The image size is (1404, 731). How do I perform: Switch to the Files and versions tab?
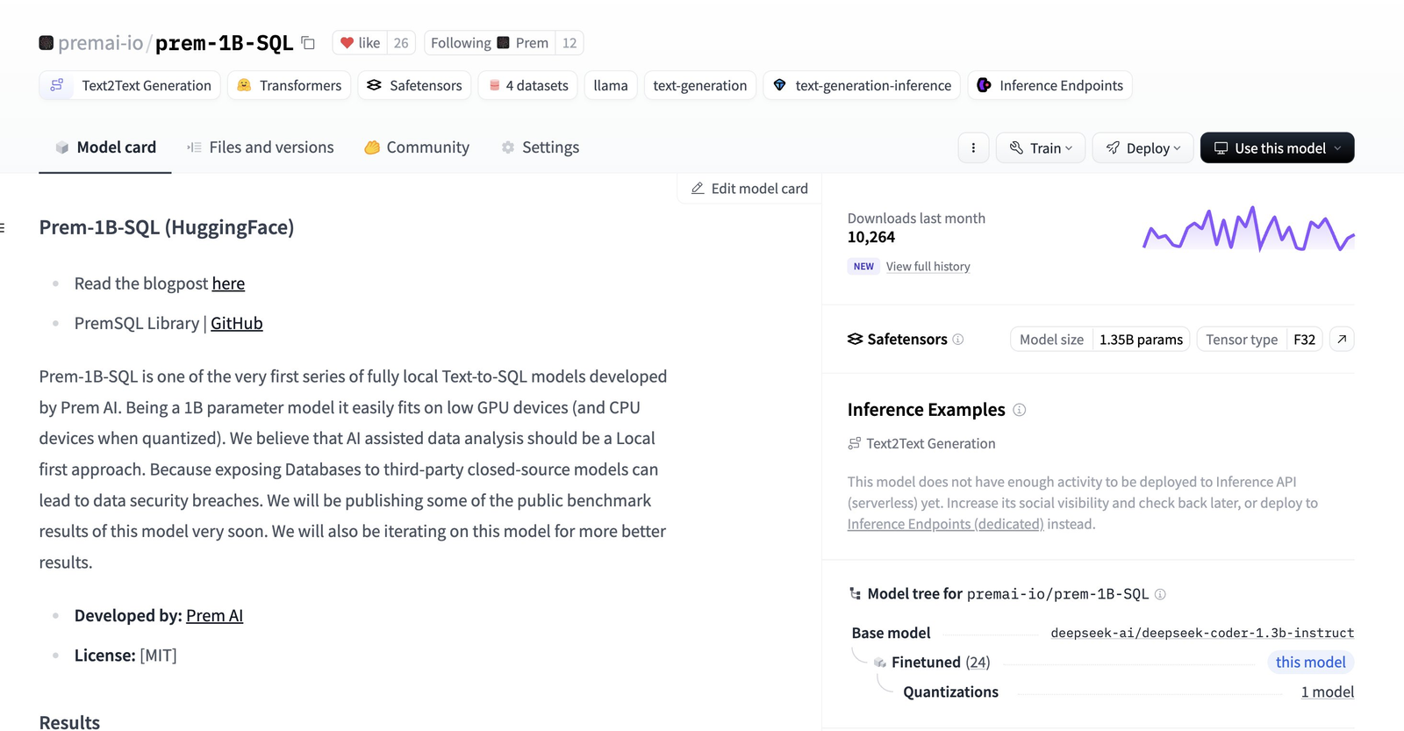click(261, 147)
